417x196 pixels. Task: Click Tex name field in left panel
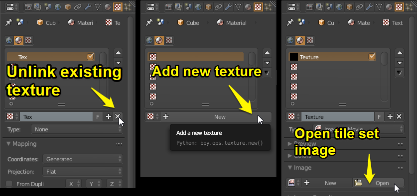click(x=56, y=116)
